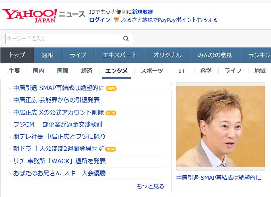This screenshot has width=271, height=197.
Task: Open 中居正広 芸能界からの引退発表 article
Action: [56, 100]
